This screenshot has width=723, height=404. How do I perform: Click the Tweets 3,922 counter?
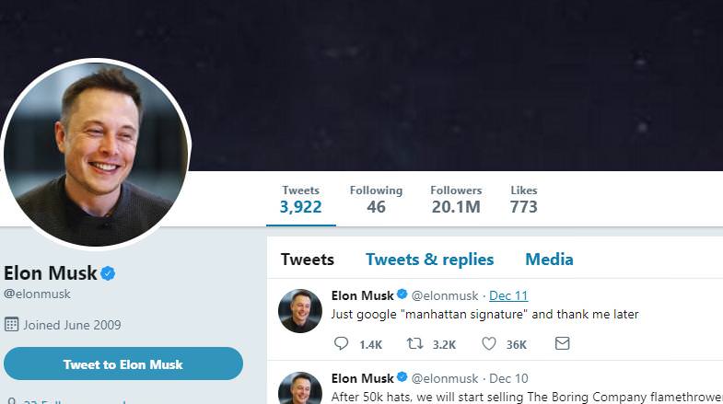[x=300, y=200]
